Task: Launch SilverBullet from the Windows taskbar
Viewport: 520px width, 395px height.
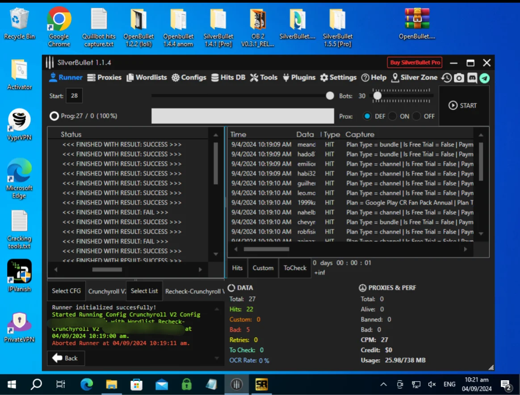Action: (236, 384)
